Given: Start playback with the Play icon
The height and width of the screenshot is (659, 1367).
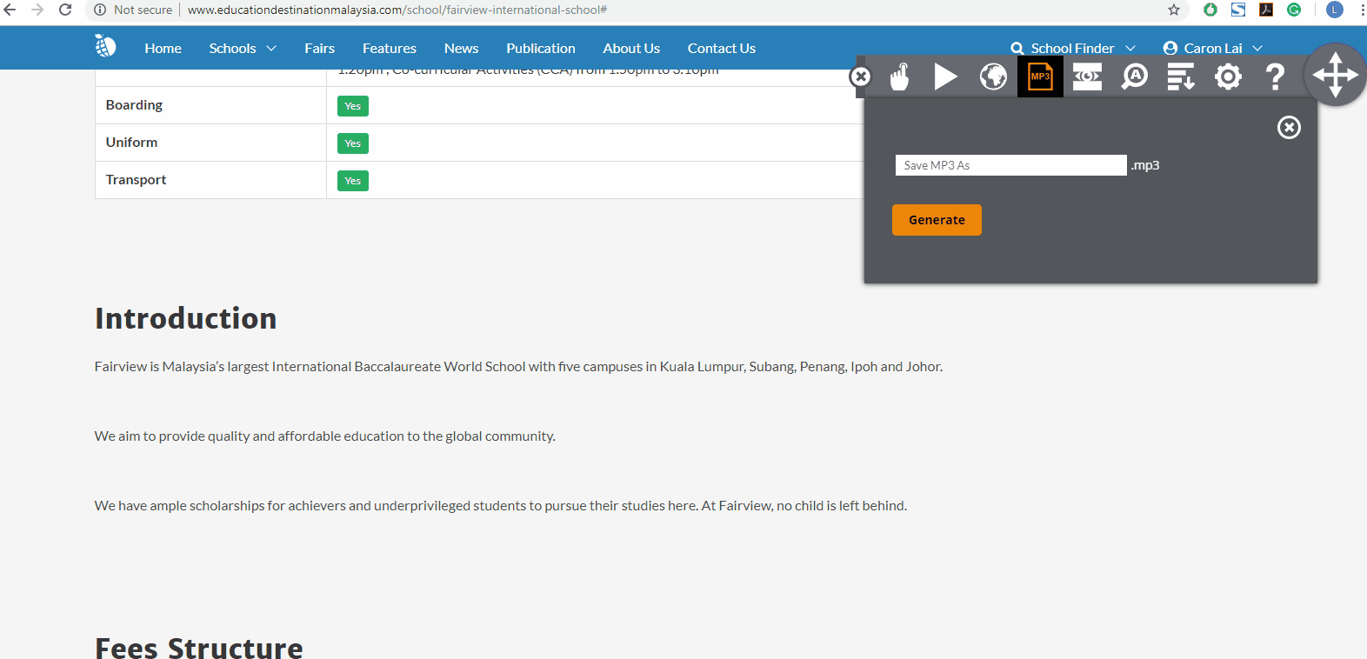Looking at the screenshot, I should point(946,77).
